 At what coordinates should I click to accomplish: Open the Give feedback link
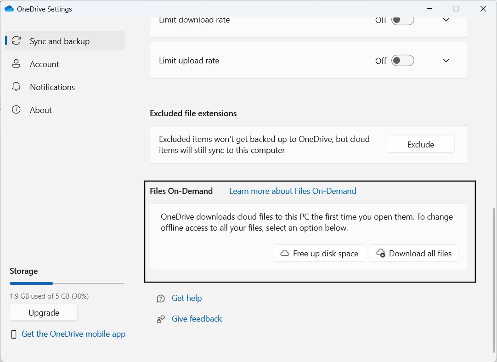(x=197, y=318)
